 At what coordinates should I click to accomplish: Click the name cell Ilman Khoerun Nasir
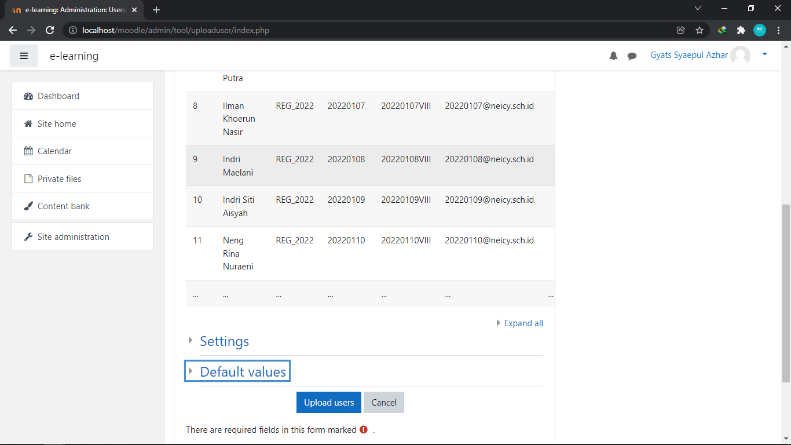[x=239, y=119]
